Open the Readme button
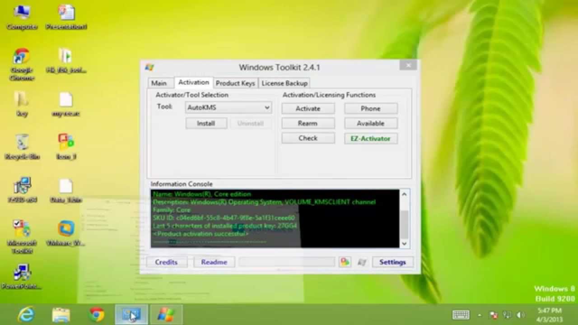 click(x=214, y=262)
